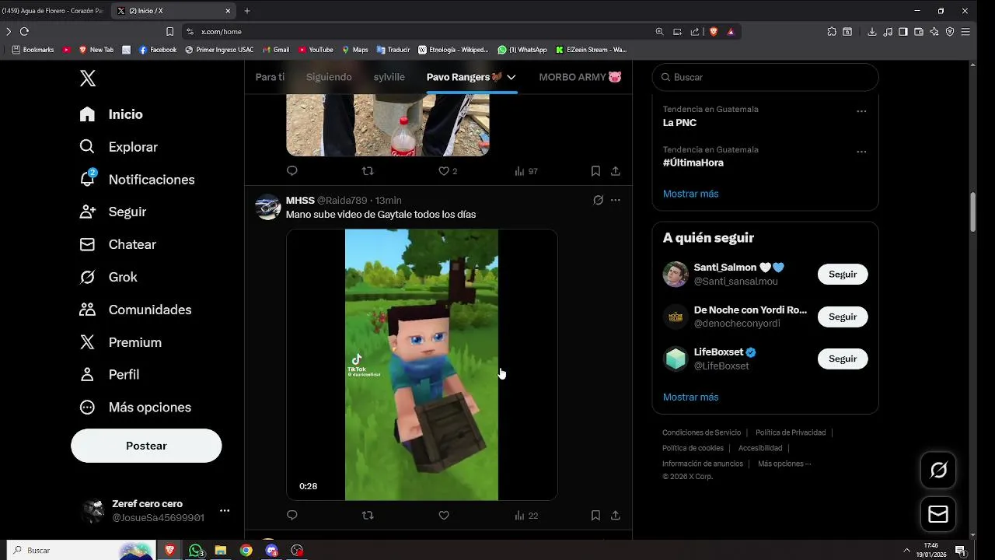Bookmark the upper post with 97 views
This screenshot has height=560, width=995.
click(595, 171)
